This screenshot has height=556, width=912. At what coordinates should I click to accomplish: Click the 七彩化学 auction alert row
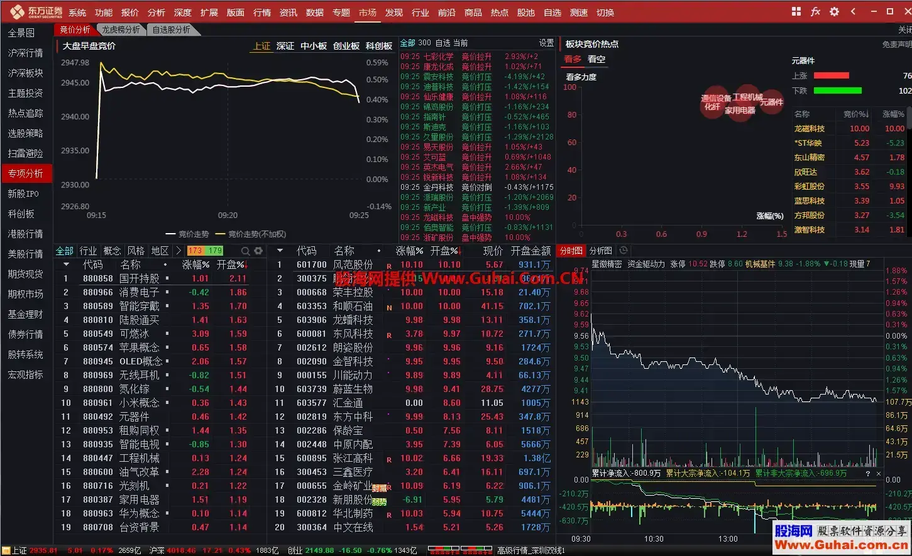click(x=478, y=57)
